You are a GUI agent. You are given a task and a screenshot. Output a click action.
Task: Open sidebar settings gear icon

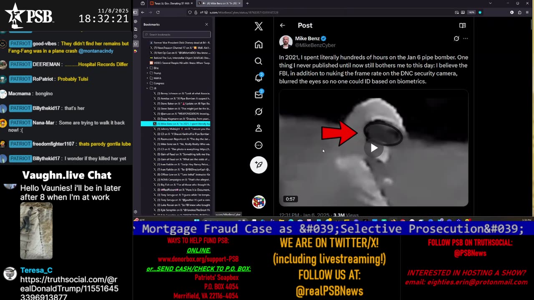point(135,212)
